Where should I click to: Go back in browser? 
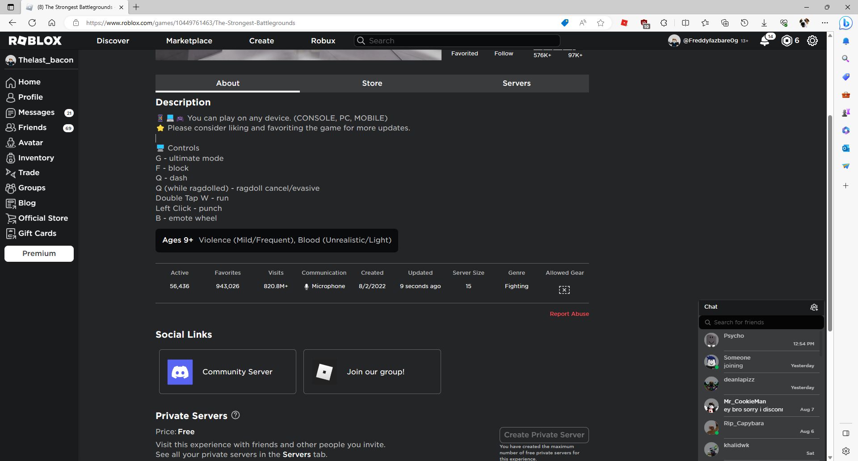(x=13, y=23)
